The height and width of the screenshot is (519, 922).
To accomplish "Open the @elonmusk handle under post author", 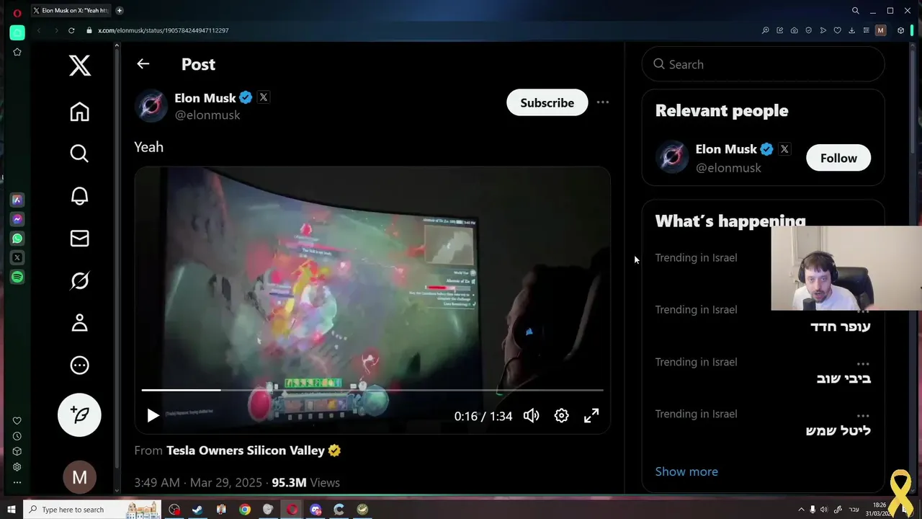I will [207, 115].
